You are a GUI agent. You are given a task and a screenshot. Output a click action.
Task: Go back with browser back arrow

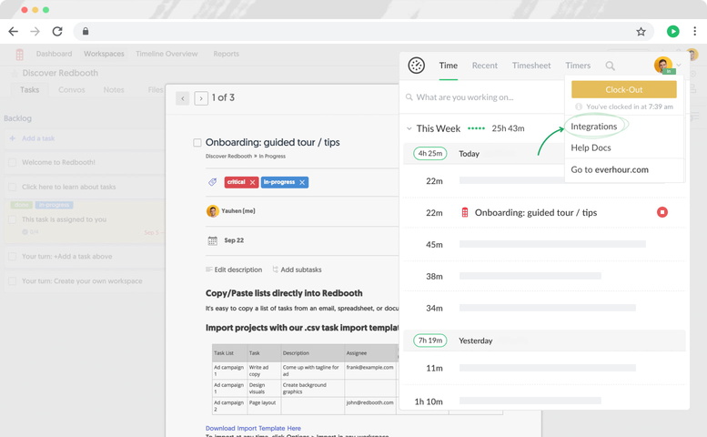click(x=14, y=31)
